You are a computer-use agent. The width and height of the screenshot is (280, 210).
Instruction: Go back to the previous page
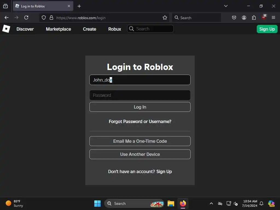7,17
